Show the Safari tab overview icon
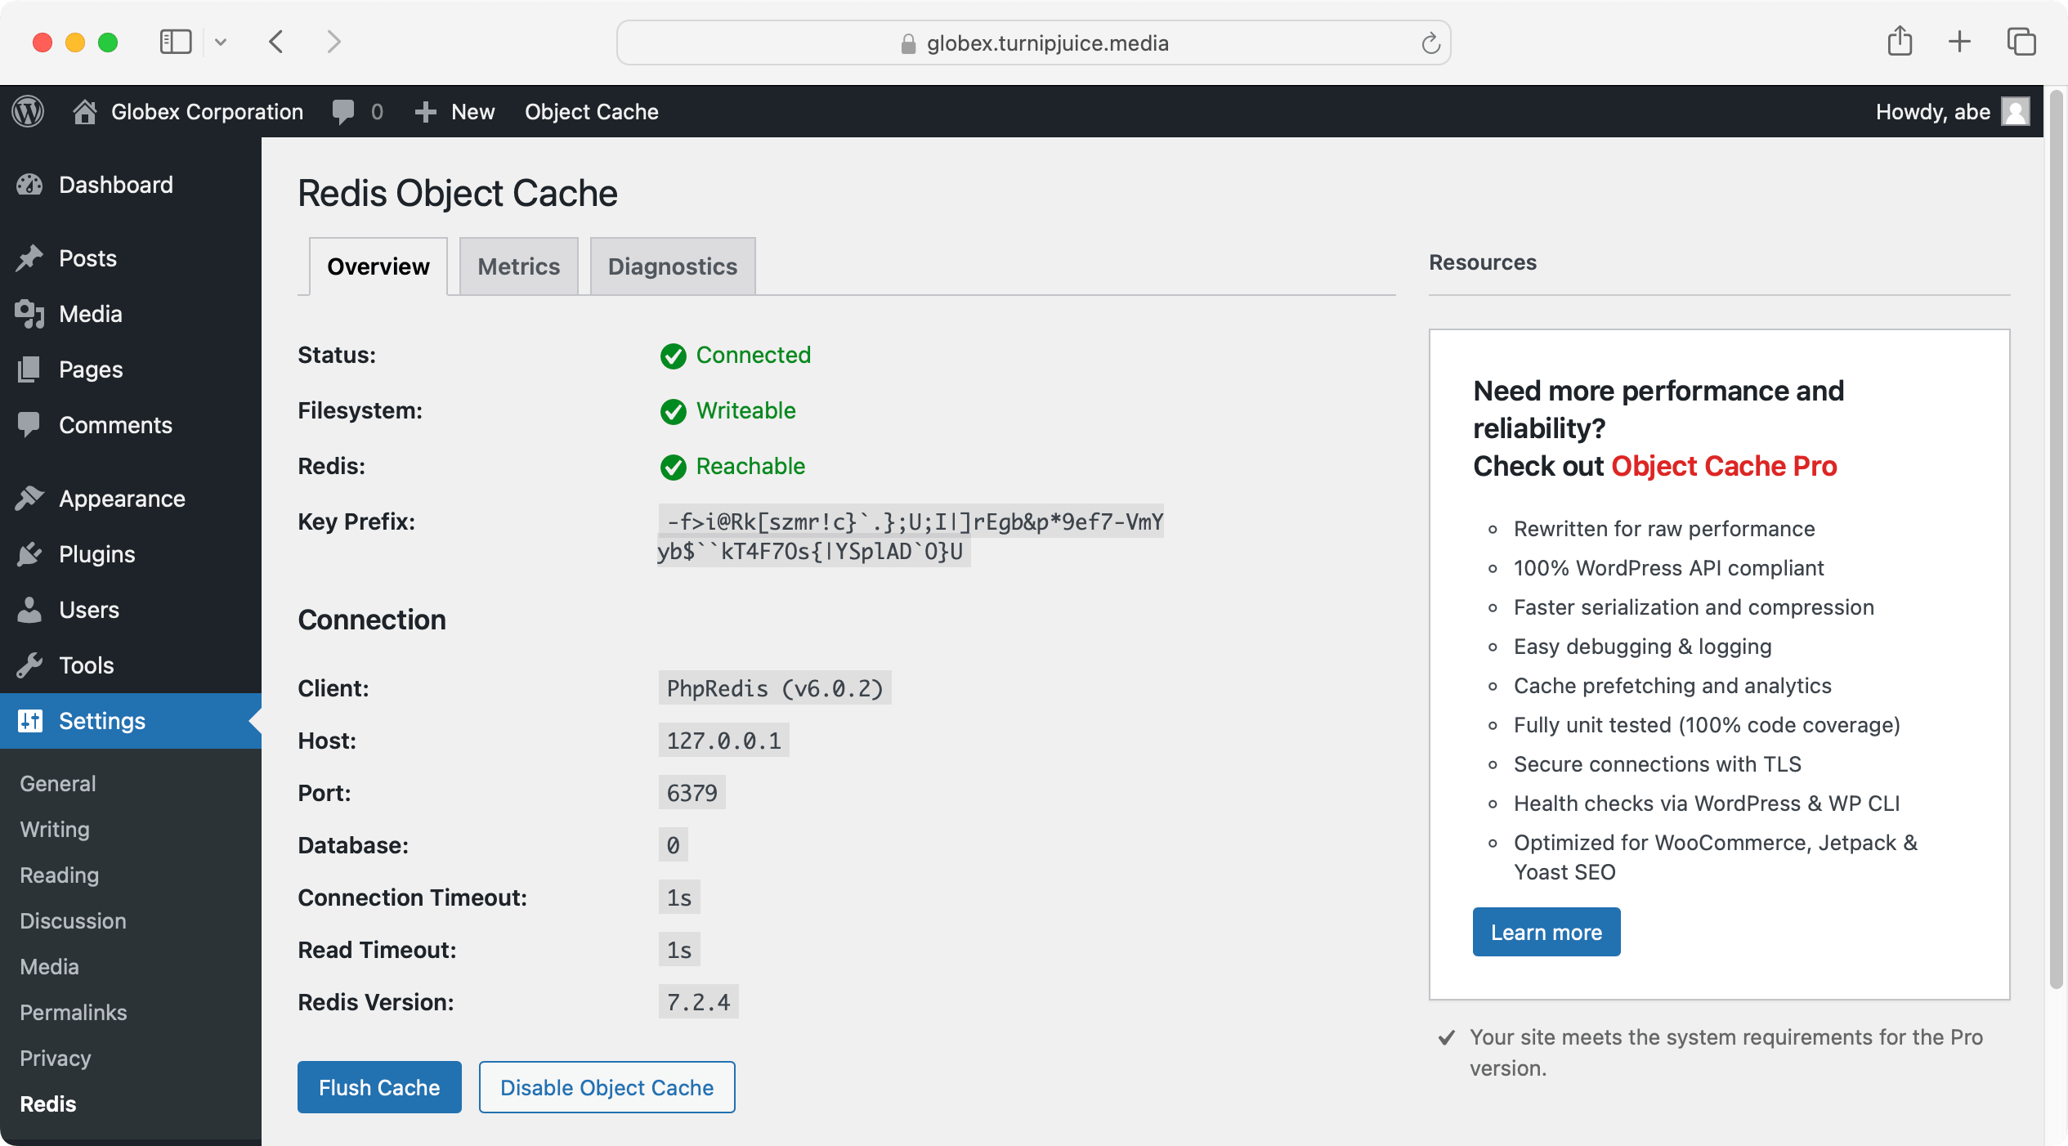Image resolution: width=2068 pixels, height=1146 pixels. [2021, 42]
